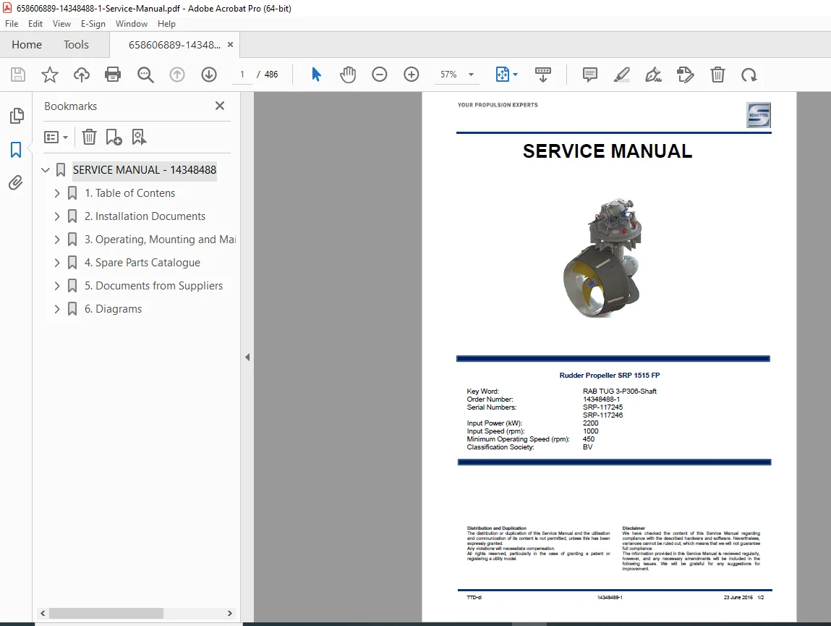
Task: Select the arrow Selection tool
Action: point(316,75)
